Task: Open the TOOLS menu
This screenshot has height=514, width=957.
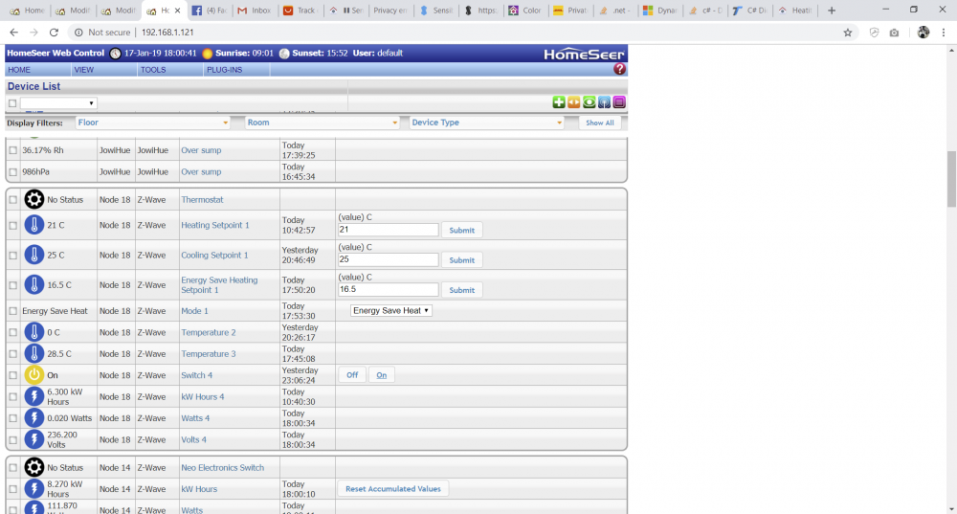Action: [153, 70]
